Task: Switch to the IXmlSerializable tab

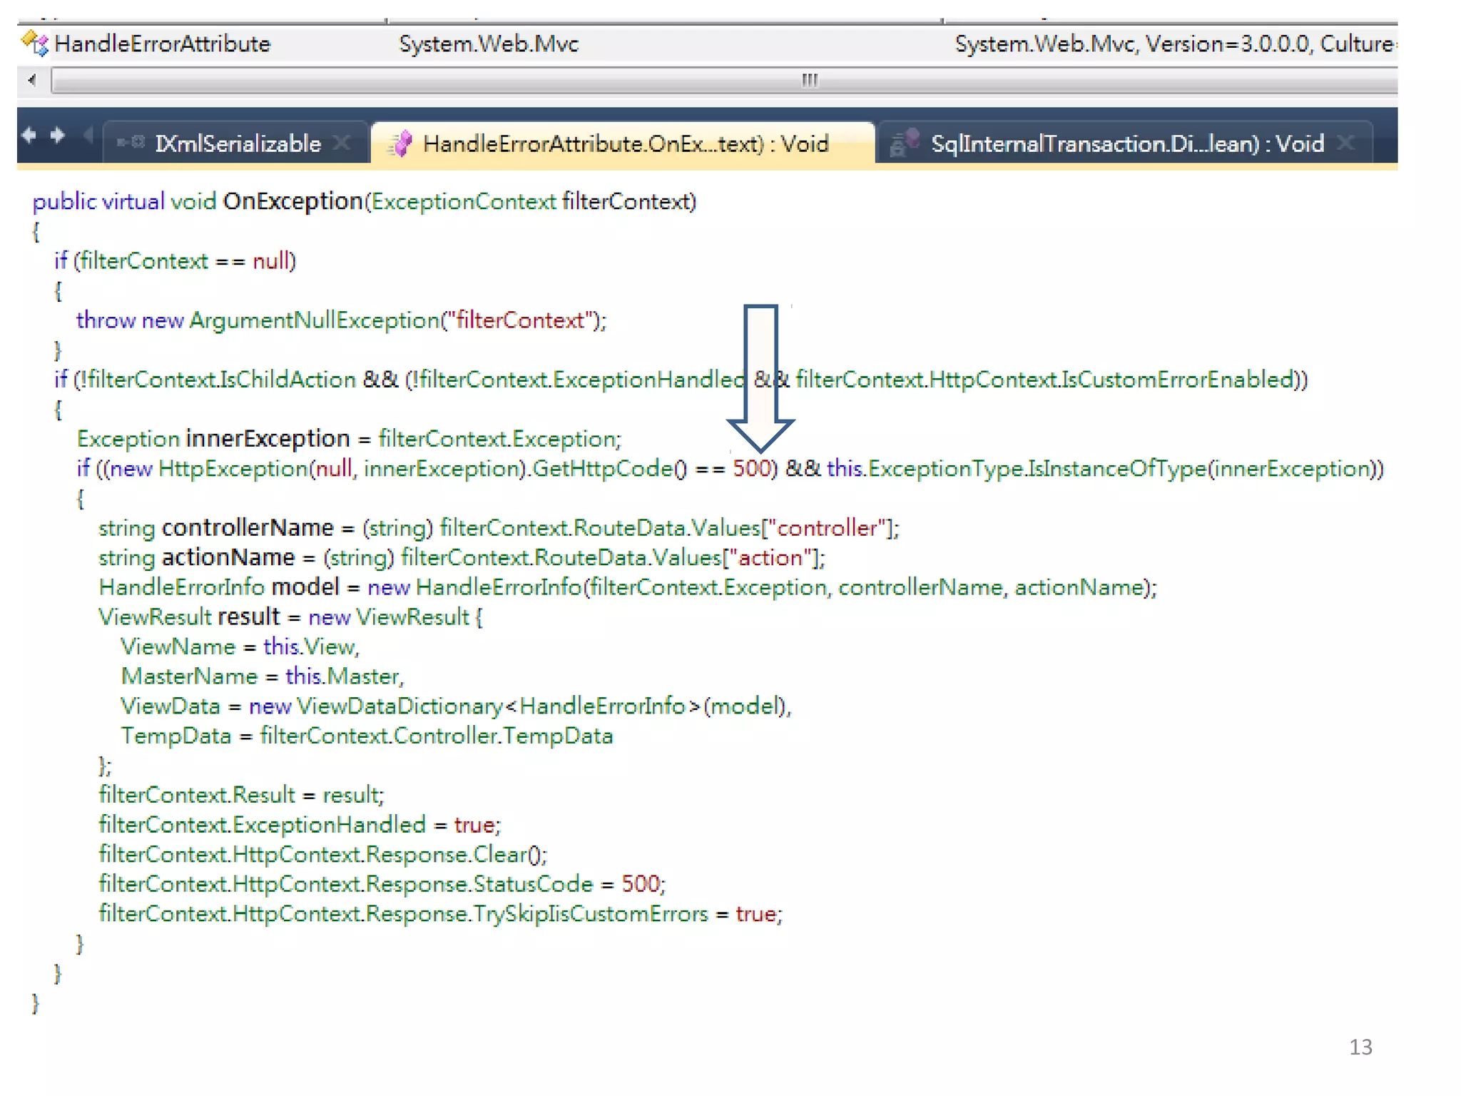Action: (238, 143)
